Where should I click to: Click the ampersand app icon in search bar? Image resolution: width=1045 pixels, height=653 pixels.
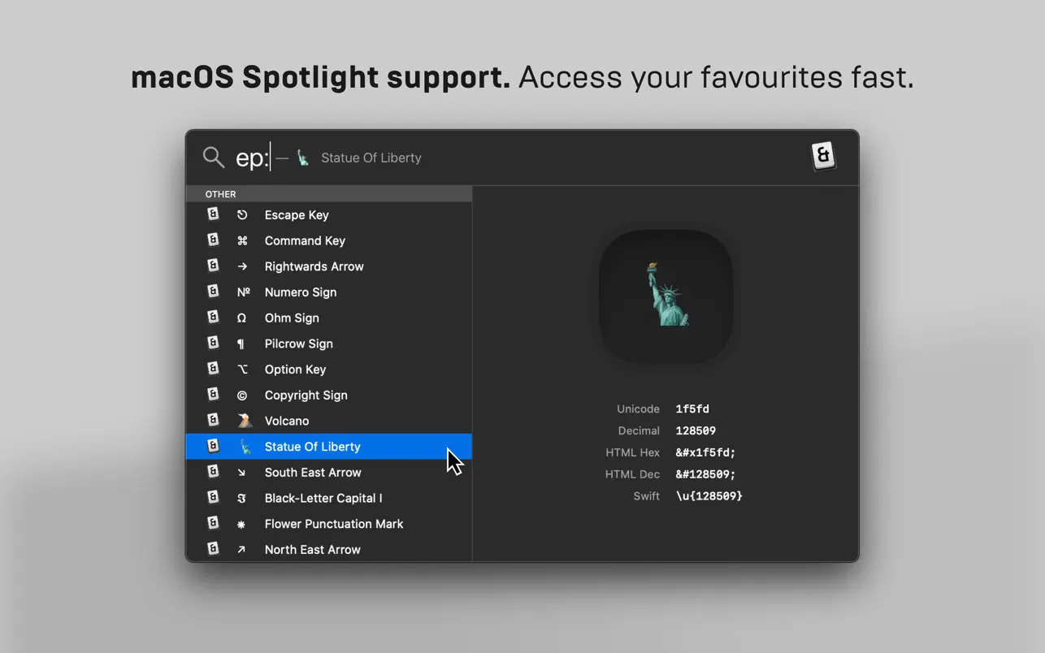coord(823,156)
